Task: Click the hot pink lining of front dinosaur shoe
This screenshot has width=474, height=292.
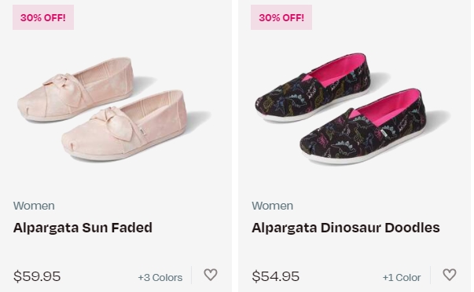Action: [x=388, y=108]
